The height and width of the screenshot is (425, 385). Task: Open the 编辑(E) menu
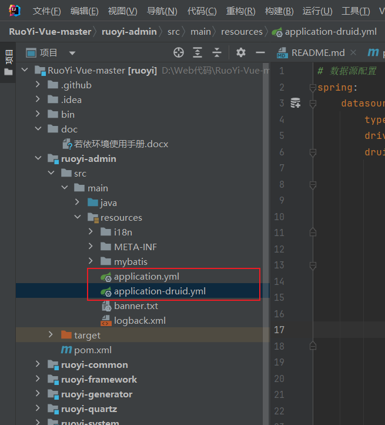click(x=84, y=11)
